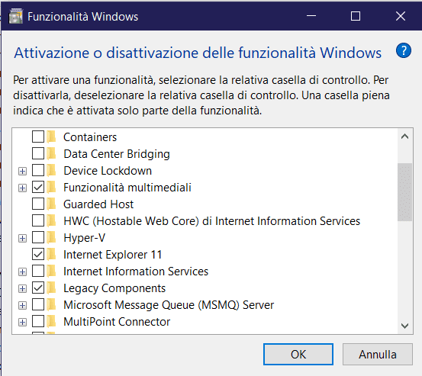Uncheck the Legacy Components checkbox
Image resolution: width=422 pixels, height=376 pixels.
pos(38,288)
